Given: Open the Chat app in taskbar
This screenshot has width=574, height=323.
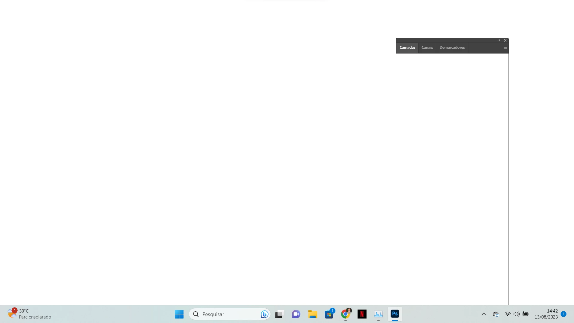Looking at the screenshot, I should [296, 314].
